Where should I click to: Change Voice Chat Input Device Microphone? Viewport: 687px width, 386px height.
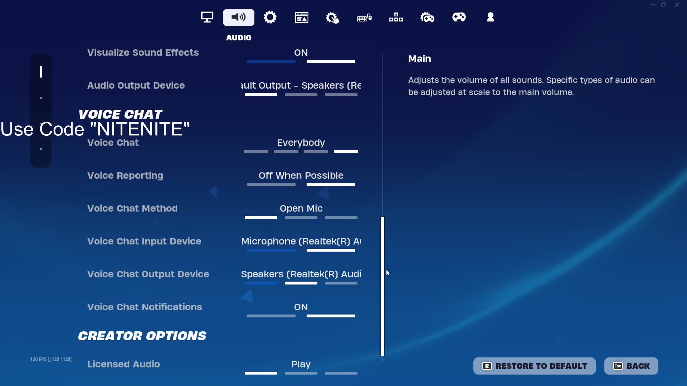[301, 241]
